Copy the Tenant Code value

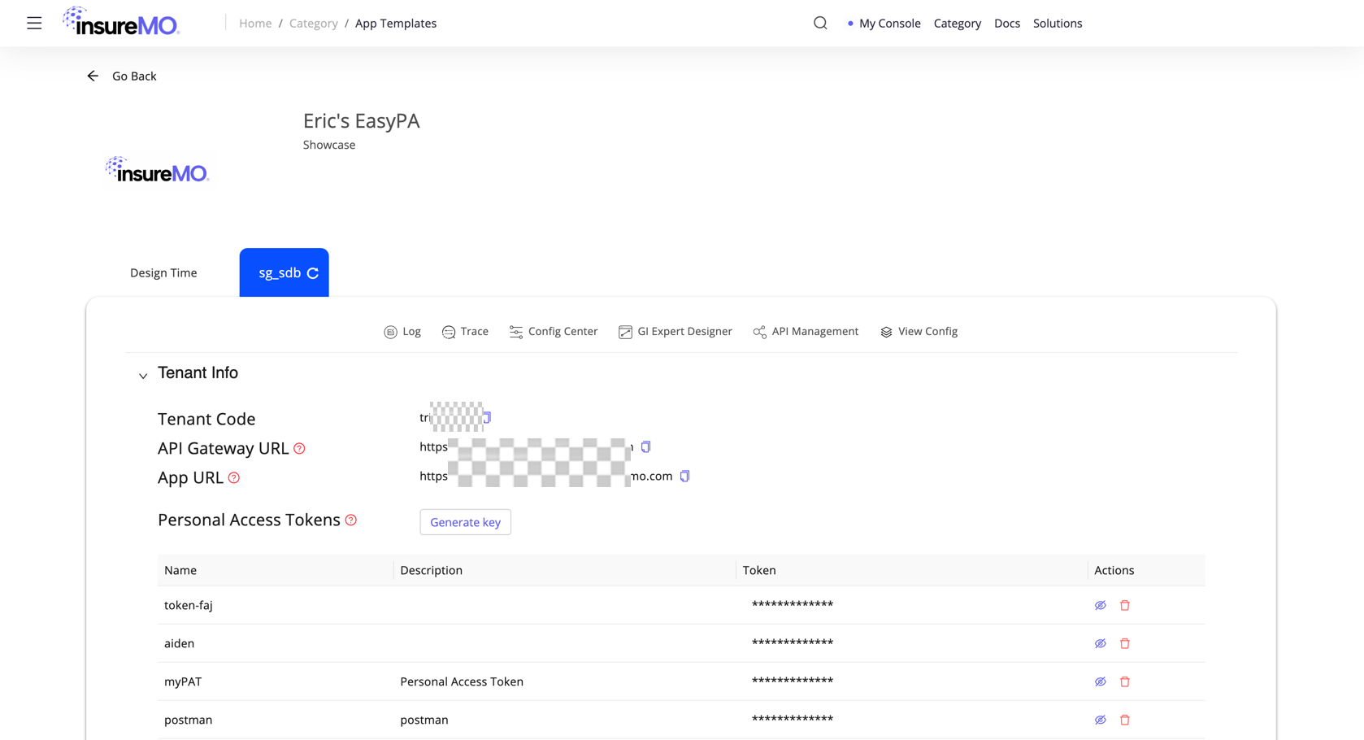coord(487,417)
